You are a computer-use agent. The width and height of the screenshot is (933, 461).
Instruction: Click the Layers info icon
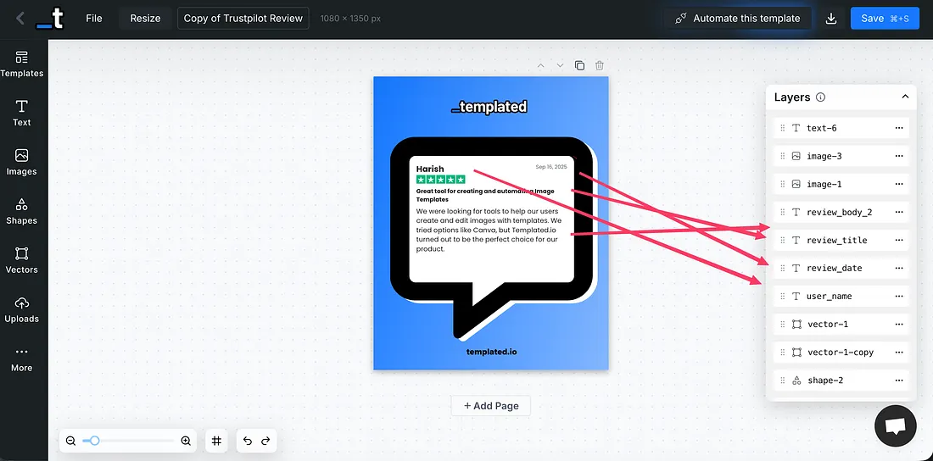pos(820,97)
